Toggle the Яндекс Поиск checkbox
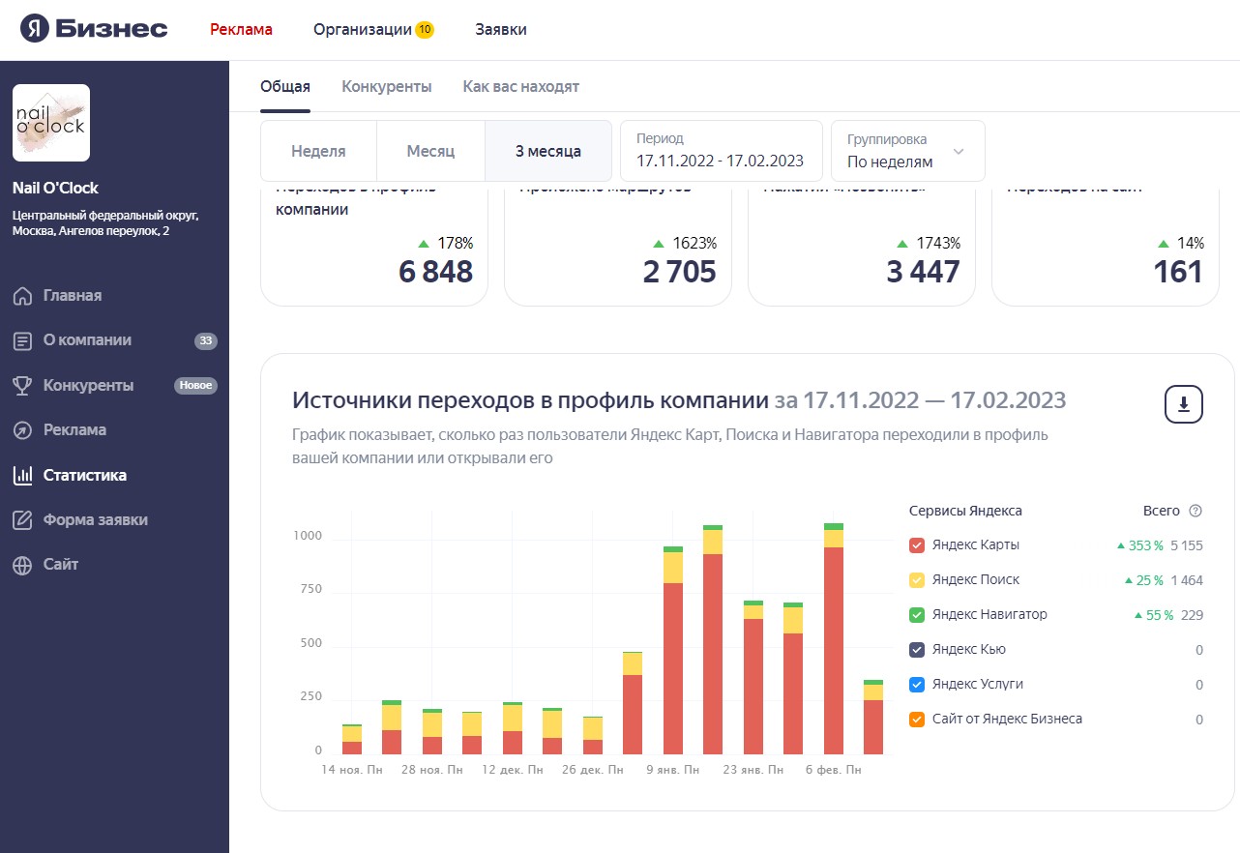The height and width of the screenshot is (853, 1240). click(918, 580)
